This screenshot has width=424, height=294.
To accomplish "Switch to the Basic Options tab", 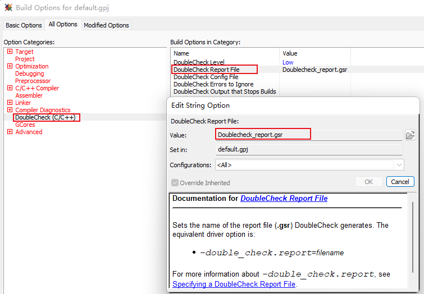I will tap(24, 25).
